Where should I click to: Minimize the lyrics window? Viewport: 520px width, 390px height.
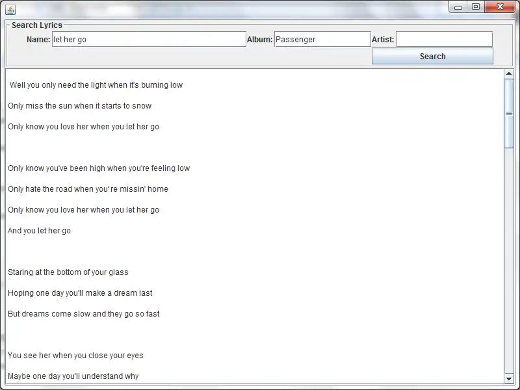click(x=458, y=7)
